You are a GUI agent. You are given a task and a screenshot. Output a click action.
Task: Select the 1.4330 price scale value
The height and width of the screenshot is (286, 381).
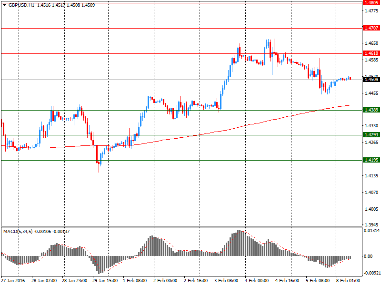click(x=371, y=126)
